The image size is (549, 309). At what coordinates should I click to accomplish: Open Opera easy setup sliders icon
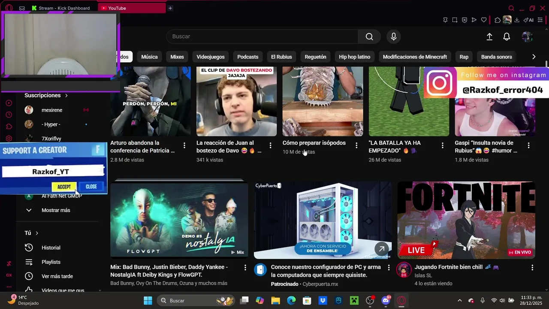[x=540, y=20]
